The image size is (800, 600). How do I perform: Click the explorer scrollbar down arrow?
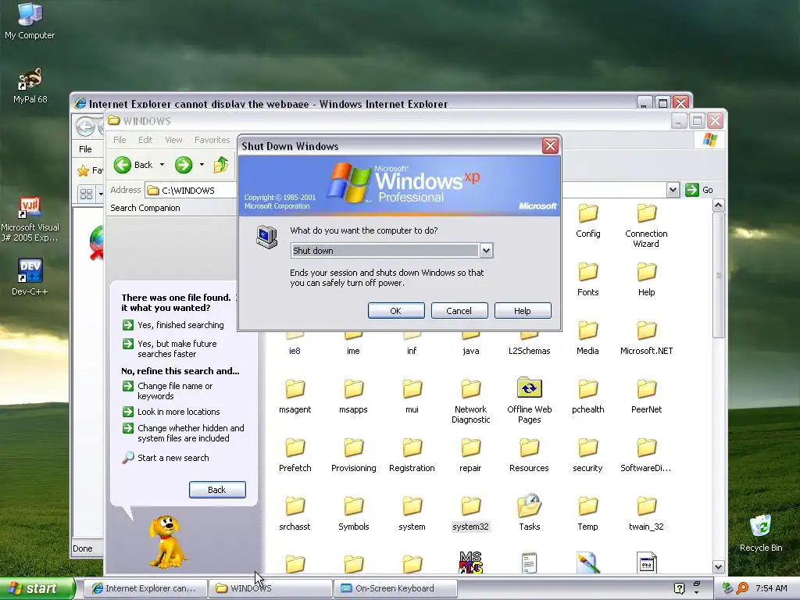tap(719, 567)
